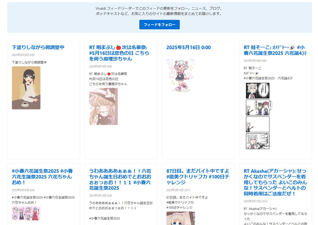Open the 六花ちゃんおめ！ post title

coord(42,177)
